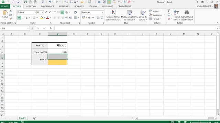Toggle middle vertical alignment
The width and height of the screenshot is (220, 123).
click(x=58, y=12)
